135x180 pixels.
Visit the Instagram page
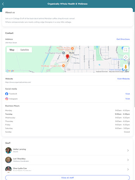(x=128, y=99)
